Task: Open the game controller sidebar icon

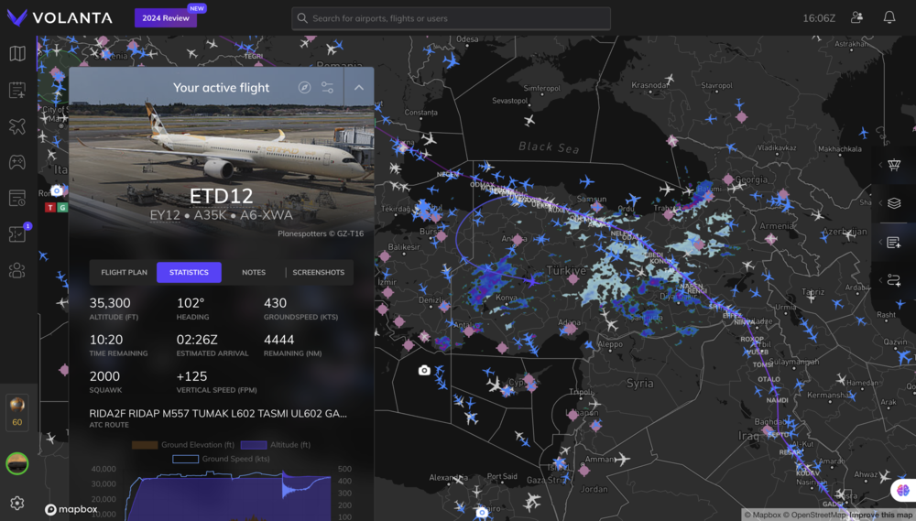Action: click(x=17, y=162)
